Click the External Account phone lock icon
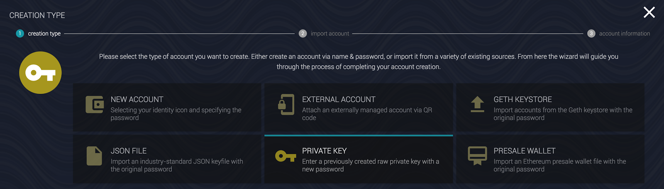 [x=286, y=105]
